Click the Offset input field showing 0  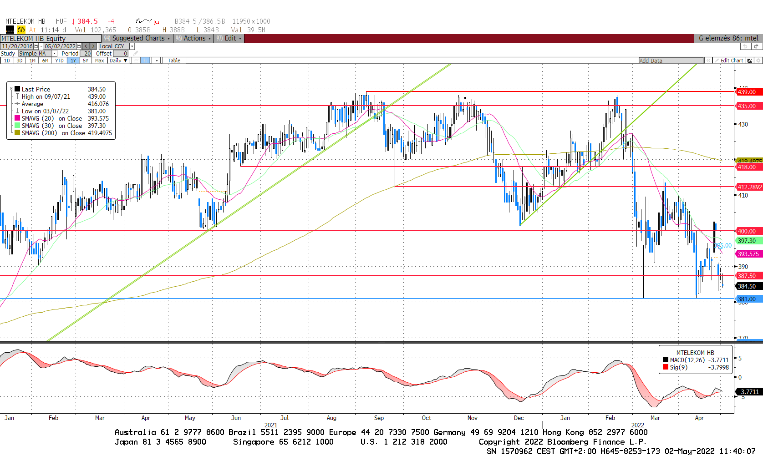coord(121,53)
